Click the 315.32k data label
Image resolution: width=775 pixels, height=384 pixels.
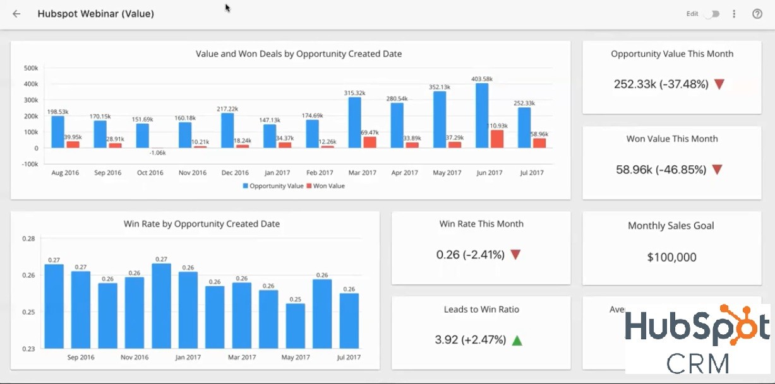click(354, 93)
